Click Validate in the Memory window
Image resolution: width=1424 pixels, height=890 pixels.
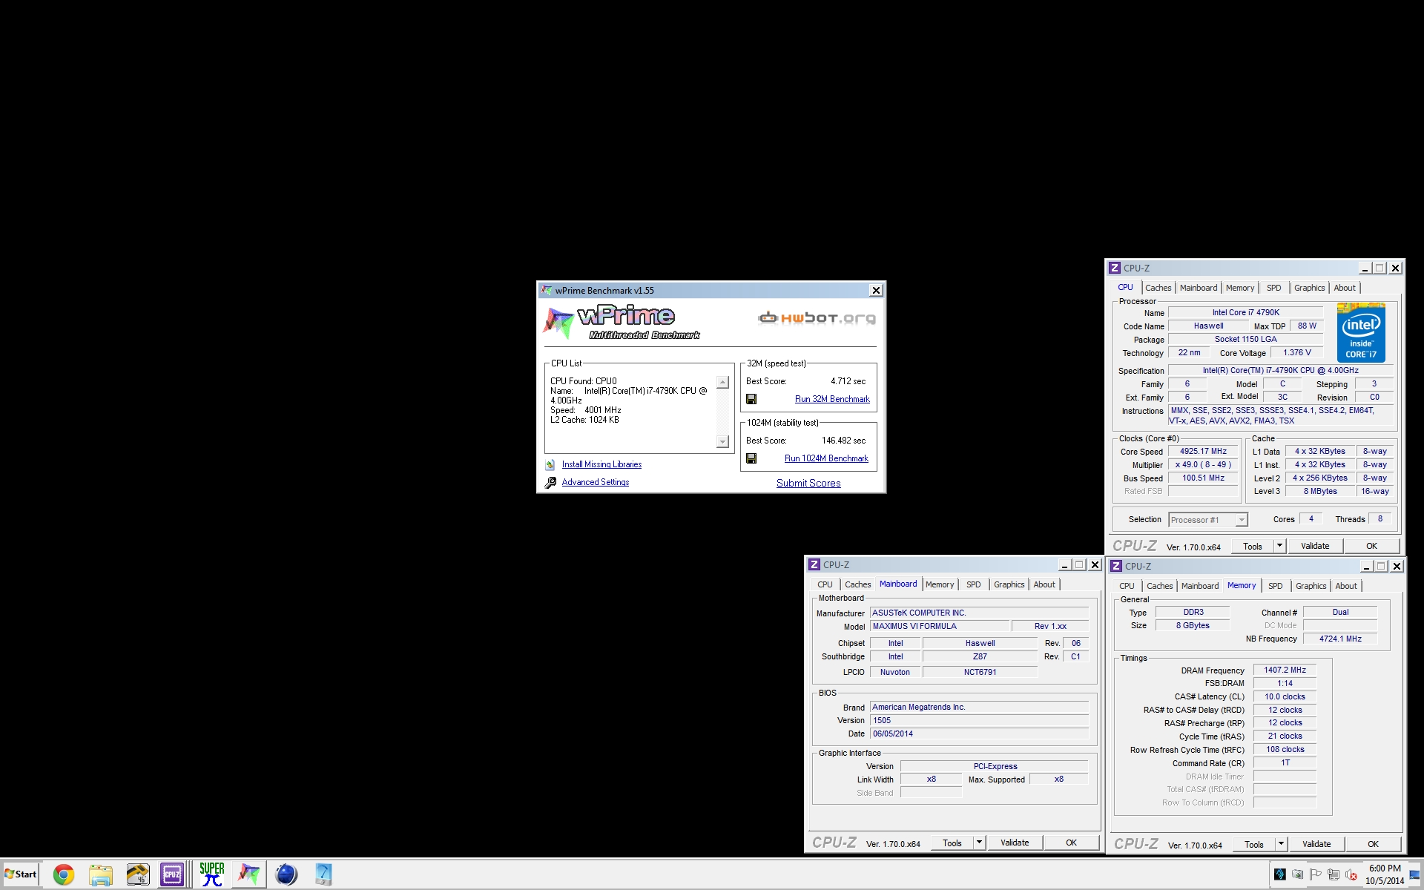[x=1316, y=844]
